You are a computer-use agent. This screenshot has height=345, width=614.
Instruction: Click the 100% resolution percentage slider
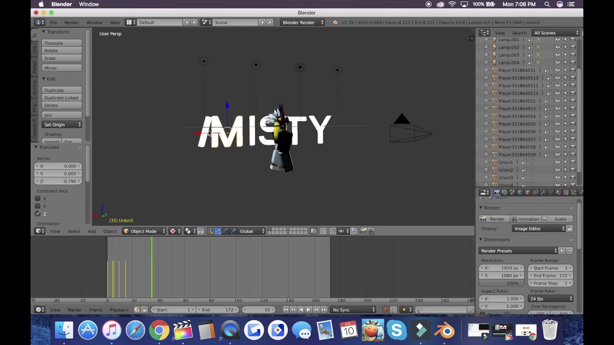click(502, 283)
